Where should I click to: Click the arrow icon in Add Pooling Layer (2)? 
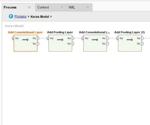click(x=130, y=40)
